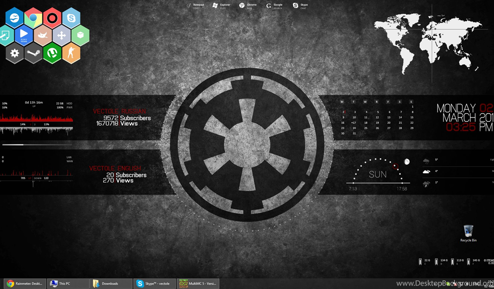Open Notepad from the top launcher
Viewport: 494px width, 289px height.
pyautogui.click(x=195, y=6)
